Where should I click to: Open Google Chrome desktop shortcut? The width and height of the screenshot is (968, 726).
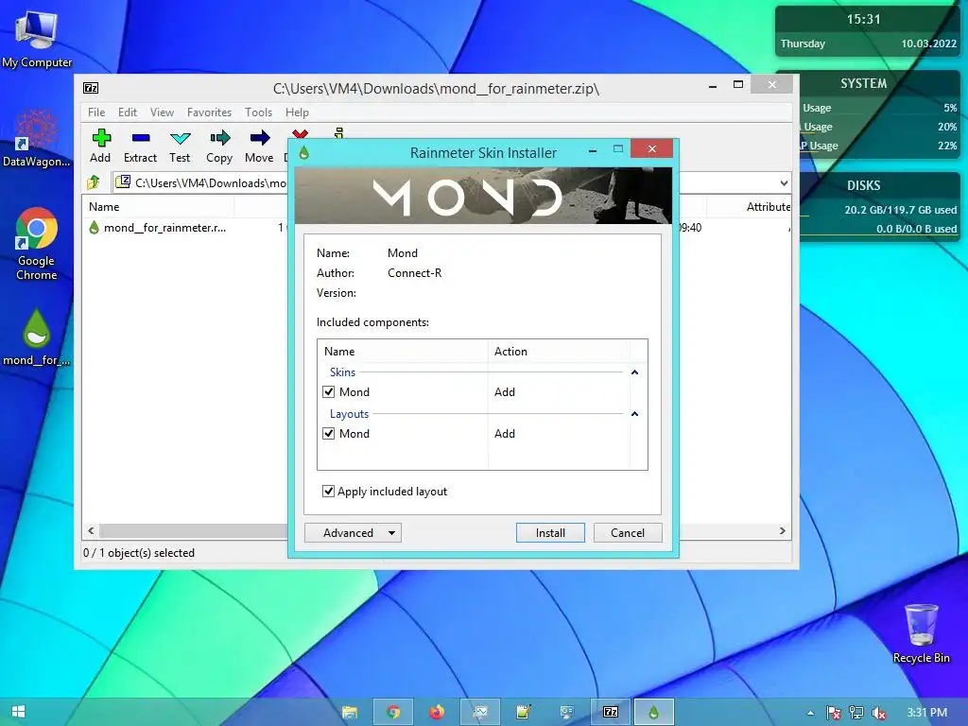click(37, 245)
